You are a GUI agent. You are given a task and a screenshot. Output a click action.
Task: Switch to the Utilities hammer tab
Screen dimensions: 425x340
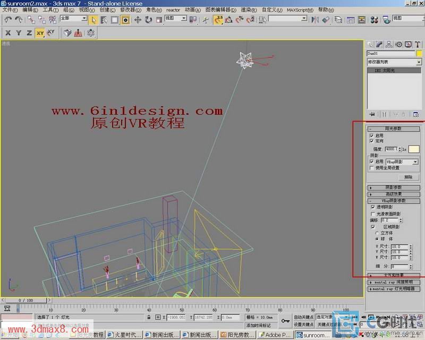pyautogui.click(x=418, y=45)
